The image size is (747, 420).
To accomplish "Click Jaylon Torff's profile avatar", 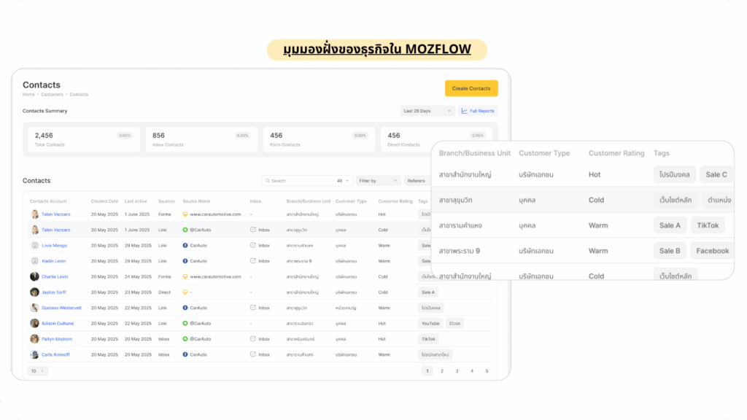I will (x=34, y=292).
